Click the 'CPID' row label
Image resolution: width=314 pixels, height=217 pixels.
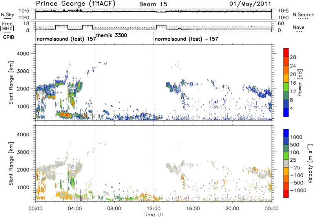pyautogui.click(x=9, y=37)
